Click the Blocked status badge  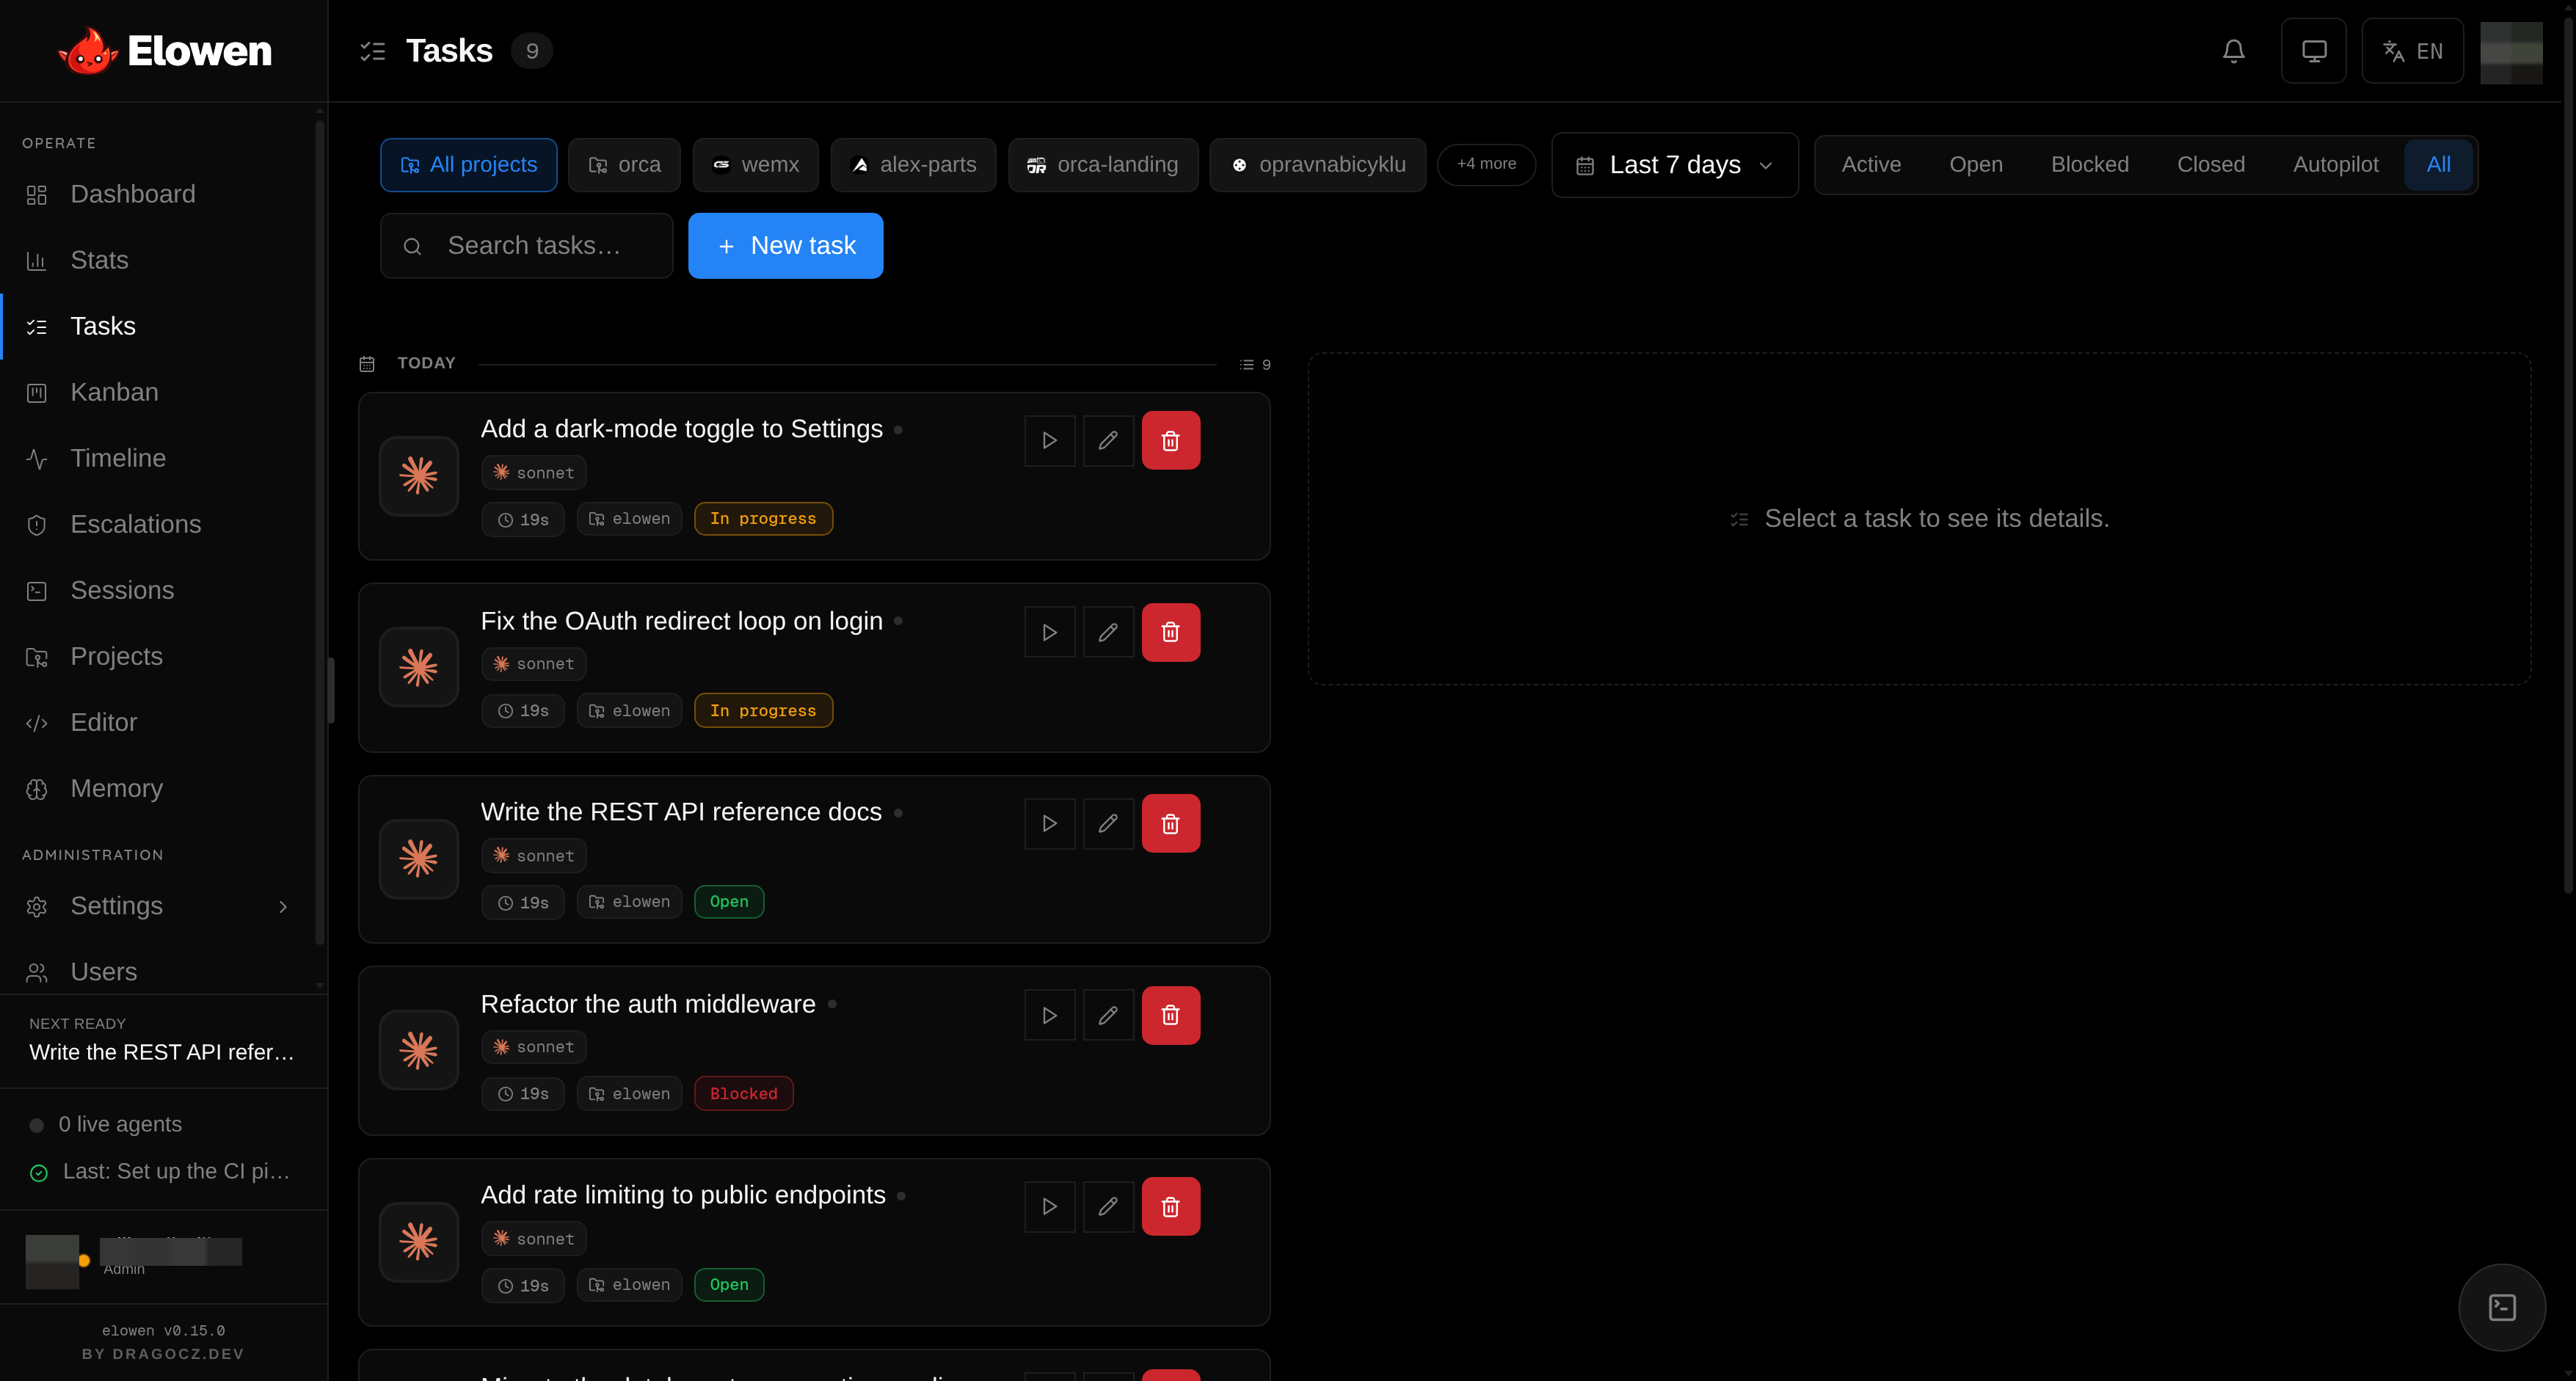(x=743, y=1094)
